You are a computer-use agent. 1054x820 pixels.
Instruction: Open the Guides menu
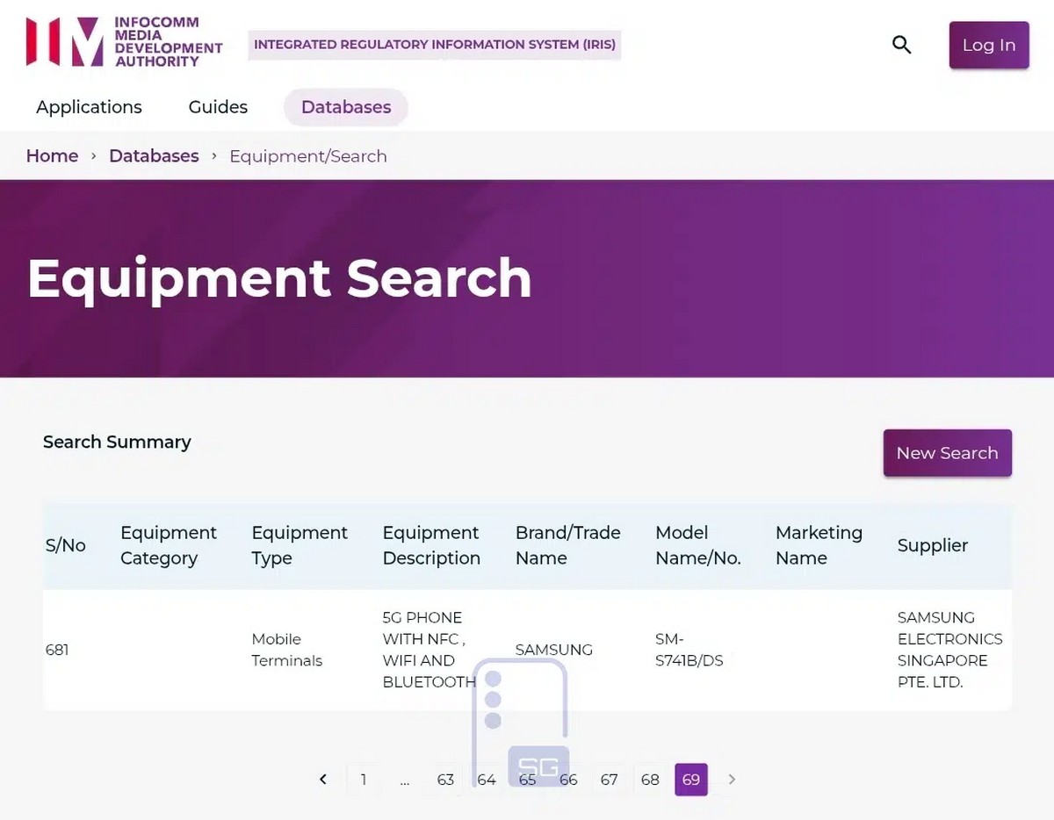coord(218,107)
